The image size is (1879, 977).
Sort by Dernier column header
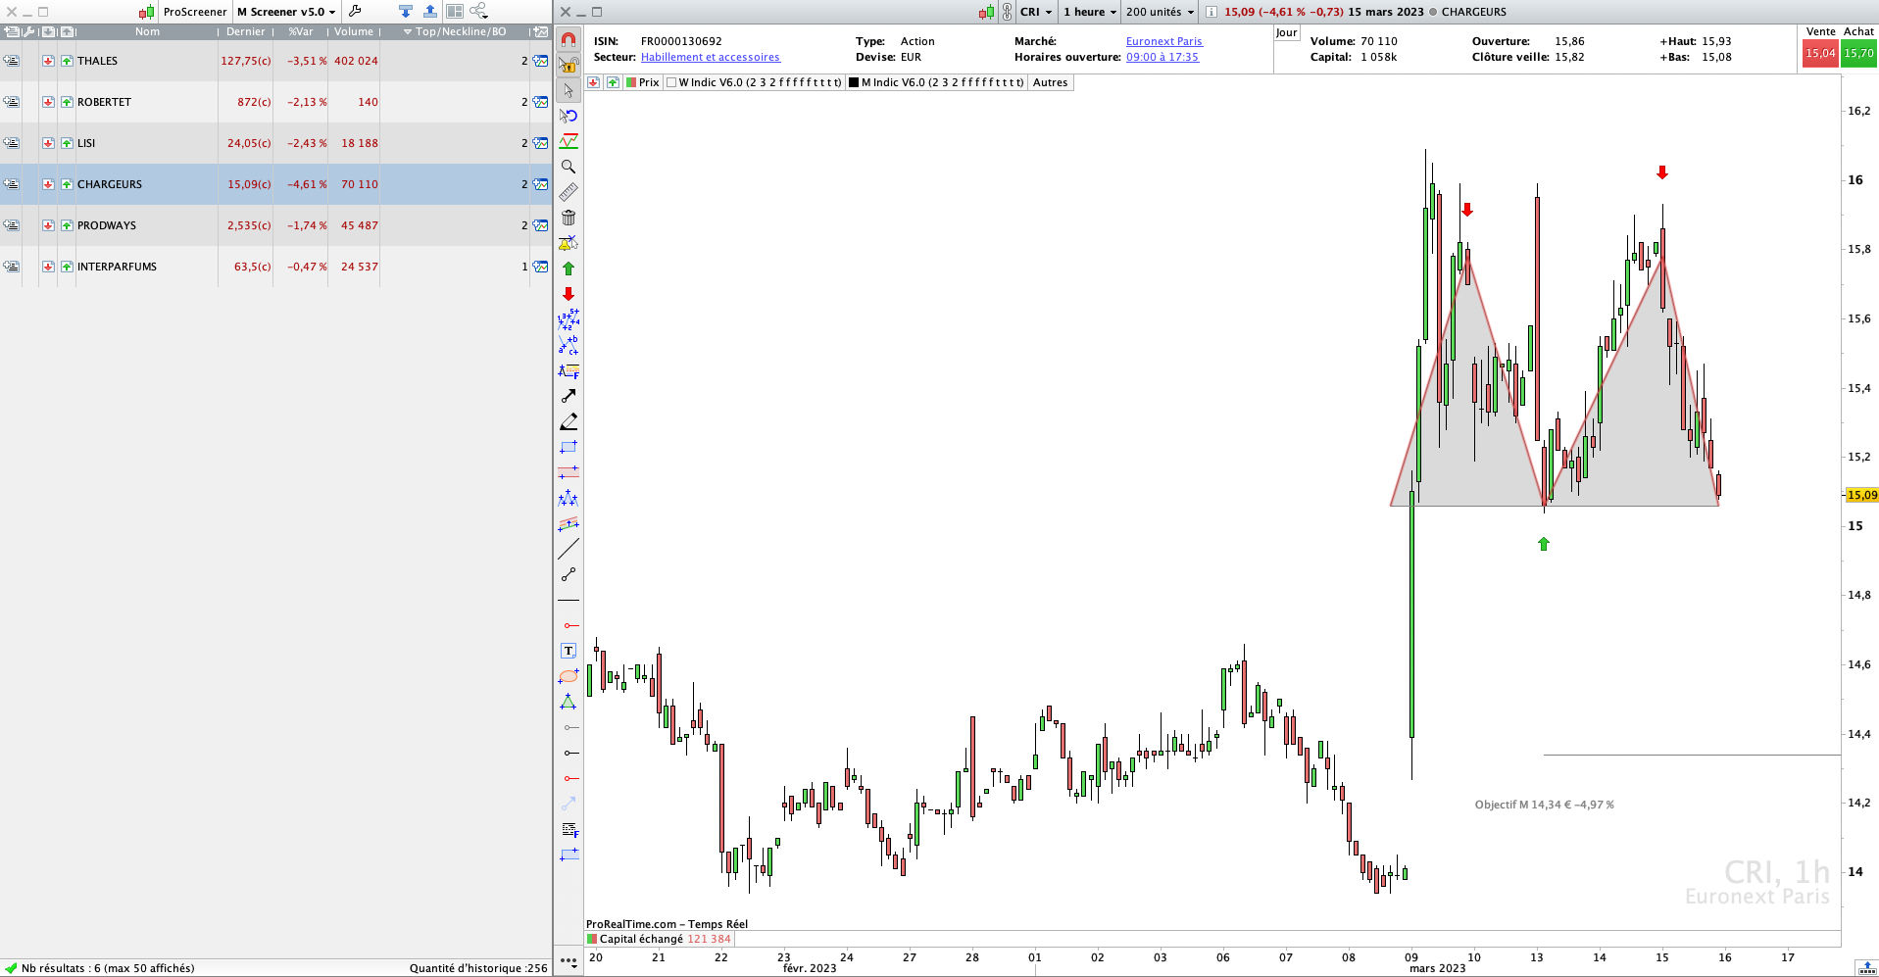click(x=246, y=31)
